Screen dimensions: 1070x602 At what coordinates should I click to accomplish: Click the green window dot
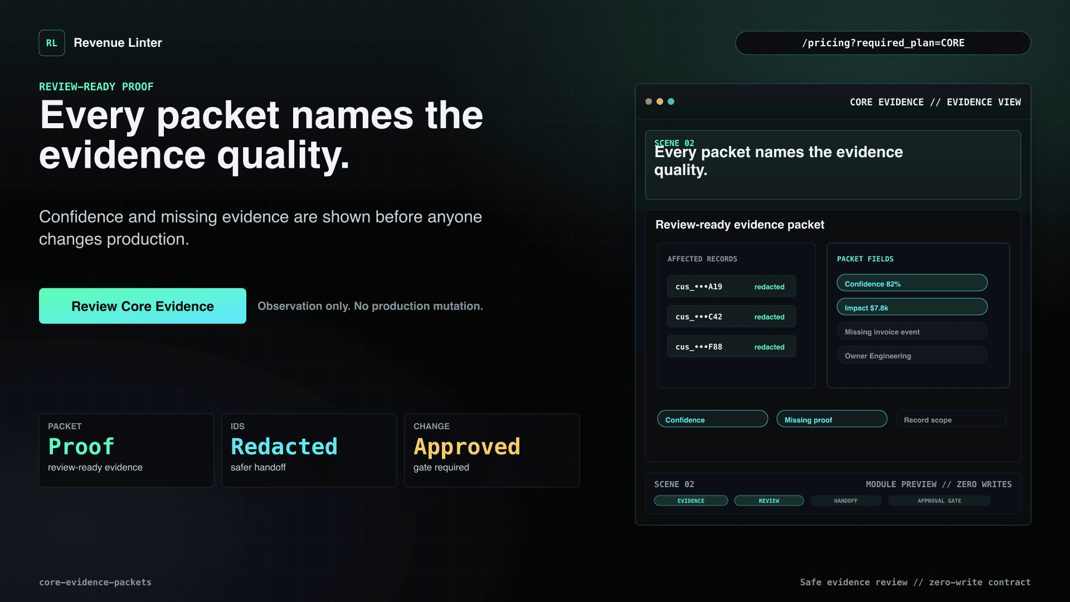click(x=671, y=101)
